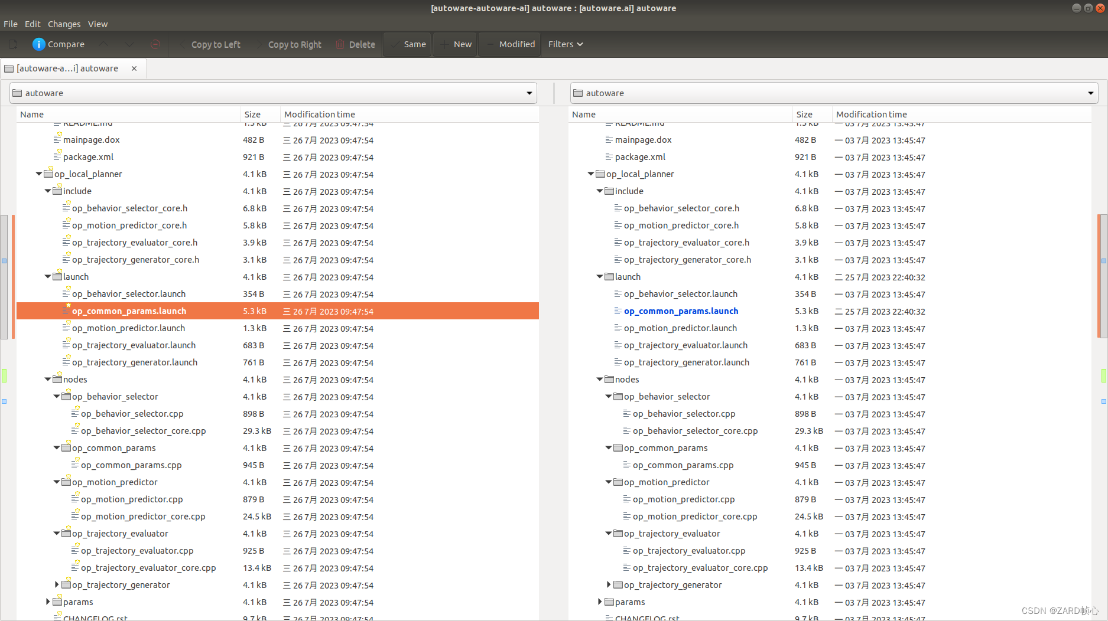This screenshot has height=621, width=1108.
Task: Collapse right nodes folder
Action: coord(600,379)
